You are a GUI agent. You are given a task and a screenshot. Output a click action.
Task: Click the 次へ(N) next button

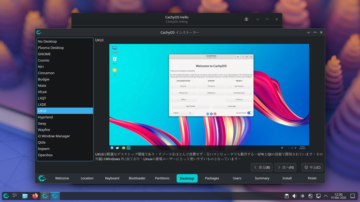click(285, 167)
